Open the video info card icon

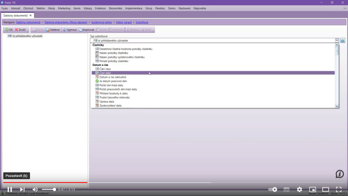pyautogui.click(x=340, y=174)
